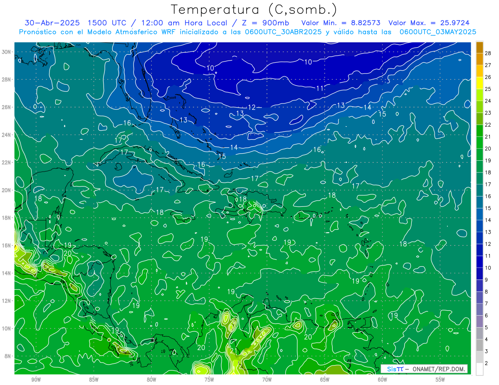Click the 'Temperatura (C,somb.)' chart title
The image size is (499, 385).
click(x=254, y=10)
